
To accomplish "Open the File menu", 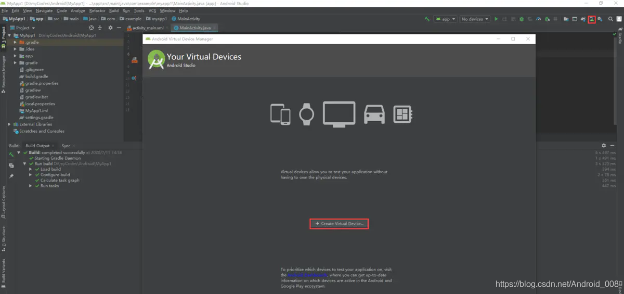I will [x=5, y=10].
